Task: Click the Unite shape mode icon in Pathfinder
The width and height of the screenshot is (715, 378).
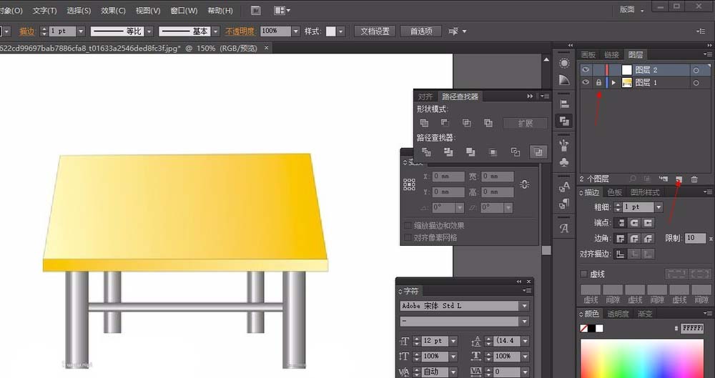Action: (424, 123)
